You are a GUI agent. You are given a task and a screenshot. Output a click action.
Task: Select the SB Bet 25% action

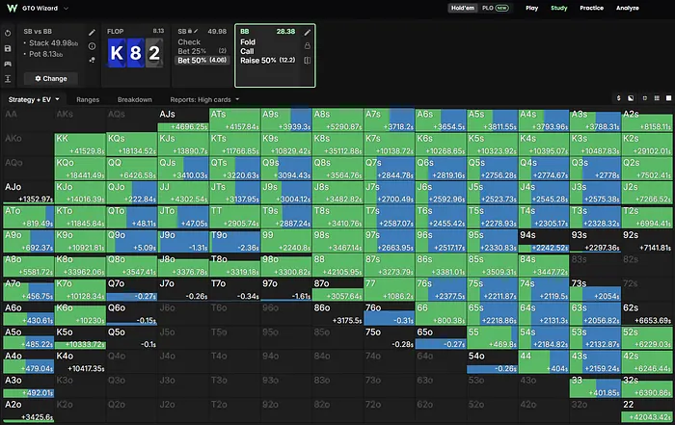pos(202,51)
